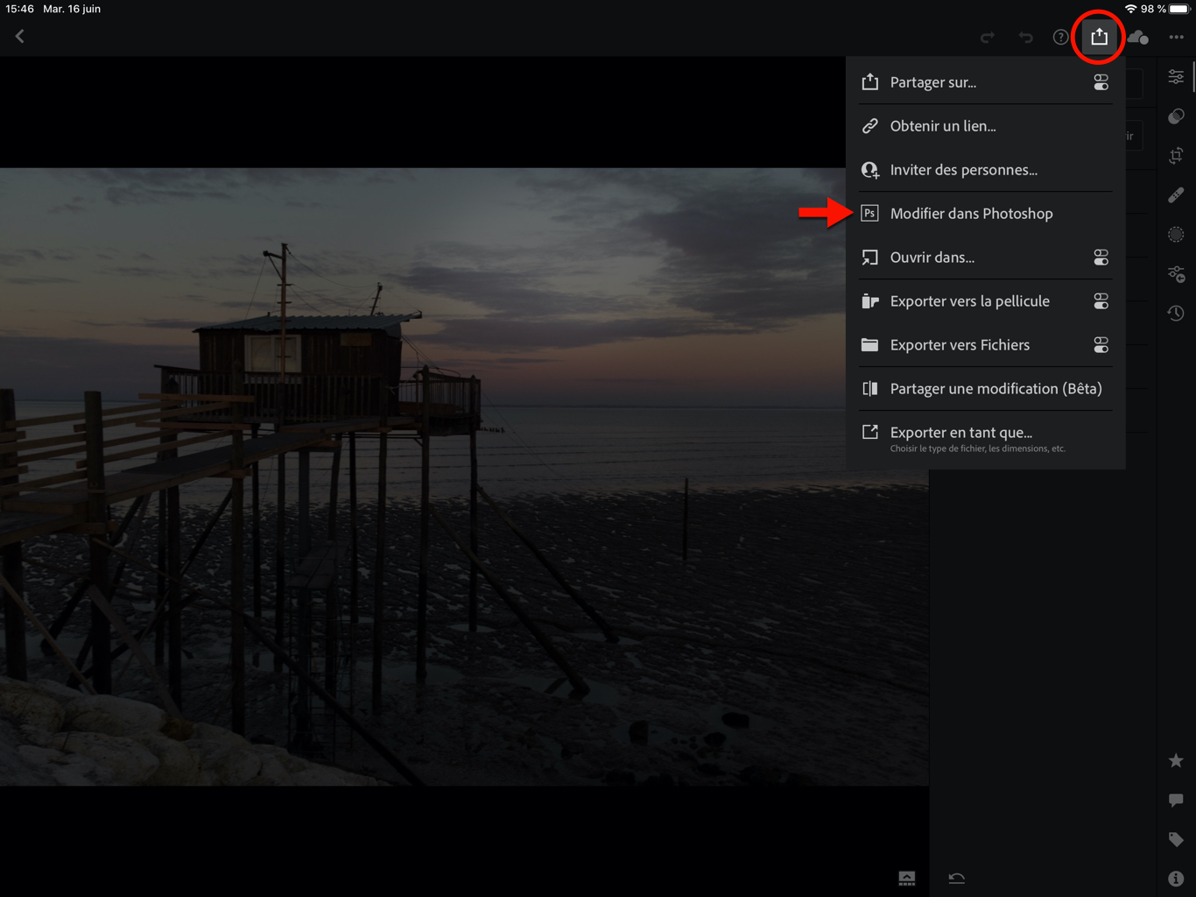Choose Exporter en tant que…

pos(985,438)
